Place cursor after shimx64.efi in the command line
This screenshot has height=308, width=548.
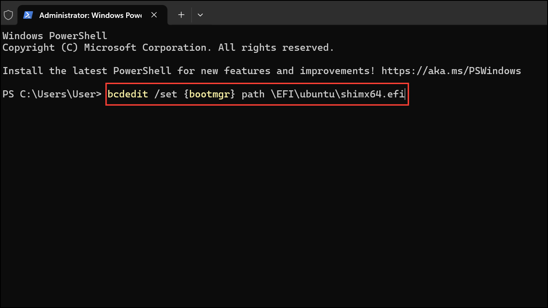point(404,94)
